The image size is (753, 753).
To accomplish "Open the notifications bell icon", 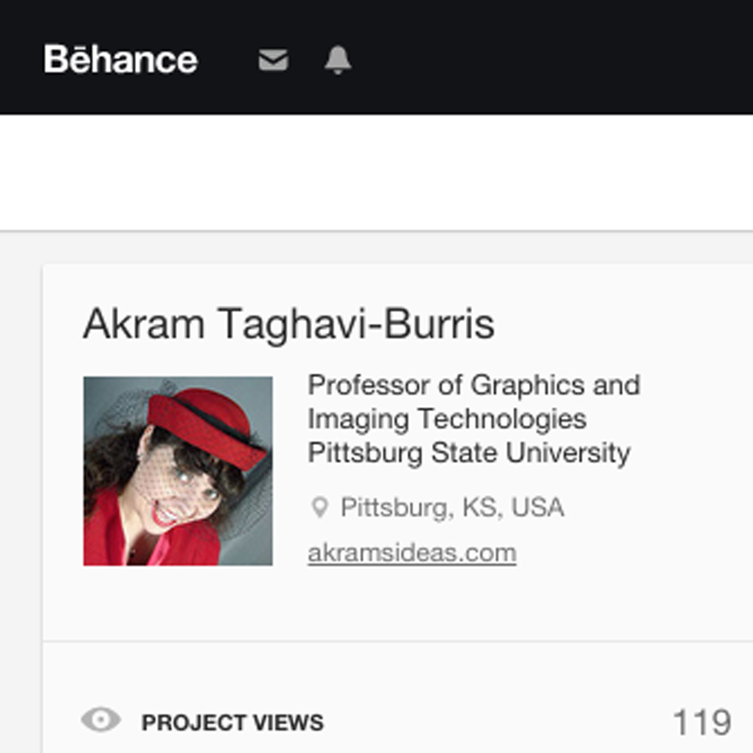I will (x=338, y=60).
